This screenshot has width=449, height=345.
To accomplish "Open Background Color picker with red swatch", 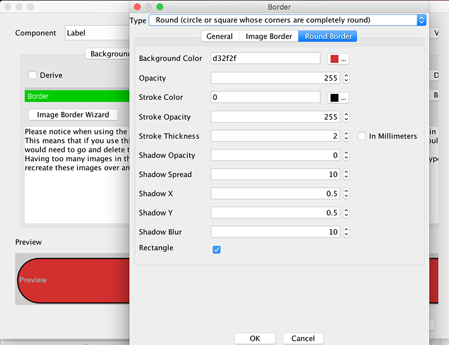I will pos(338,59).
